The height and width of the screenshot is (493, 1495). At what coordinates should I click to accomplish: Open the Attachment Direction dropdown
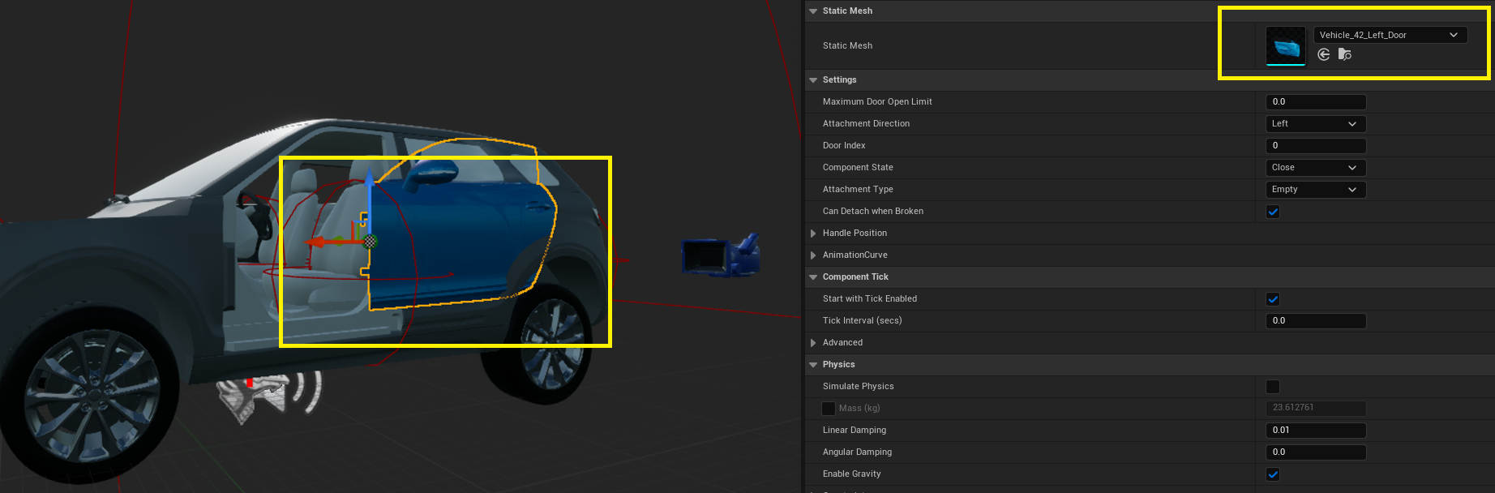click(x=1315, y=124)
